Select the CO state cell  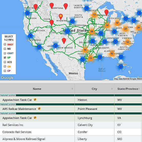tap(128, 132)
